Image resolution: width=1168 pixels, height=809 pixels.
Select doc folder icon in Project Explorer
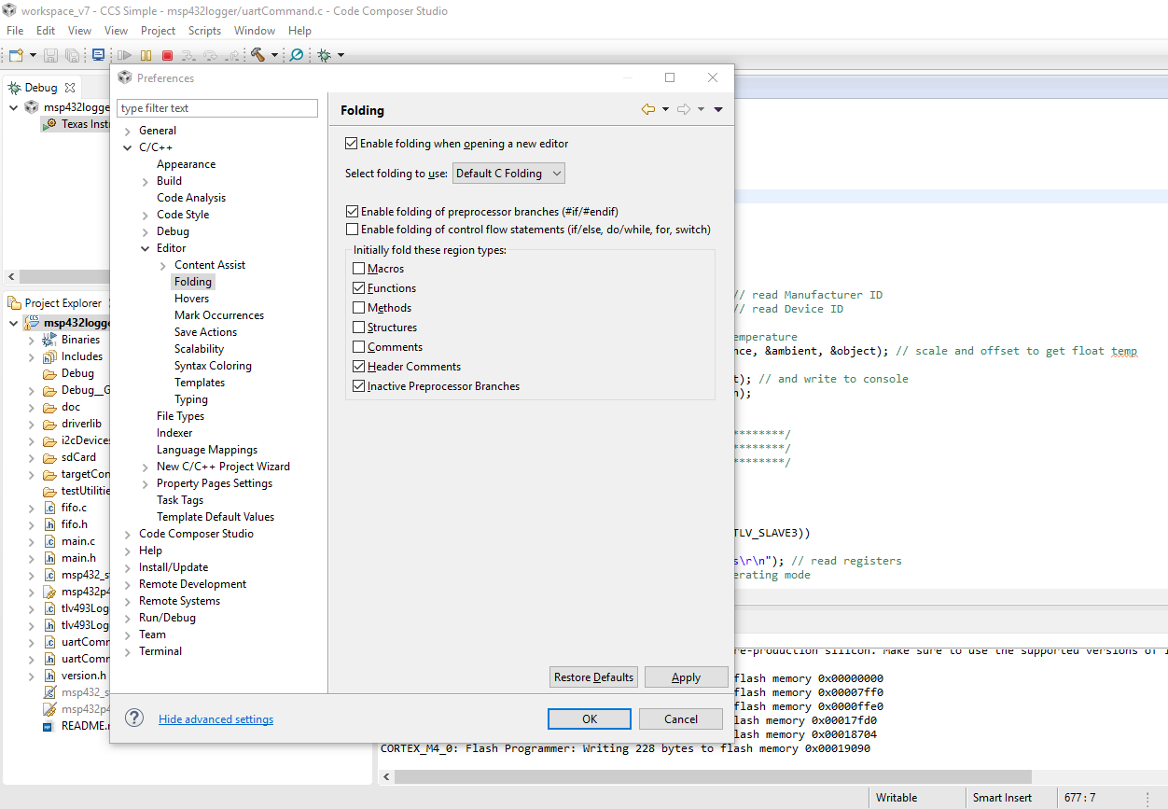click(49, 407)
